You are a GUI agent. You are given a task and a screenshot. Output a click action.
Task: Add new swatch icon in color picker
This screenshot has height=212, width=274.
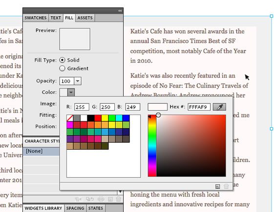[x=217, y=186]
